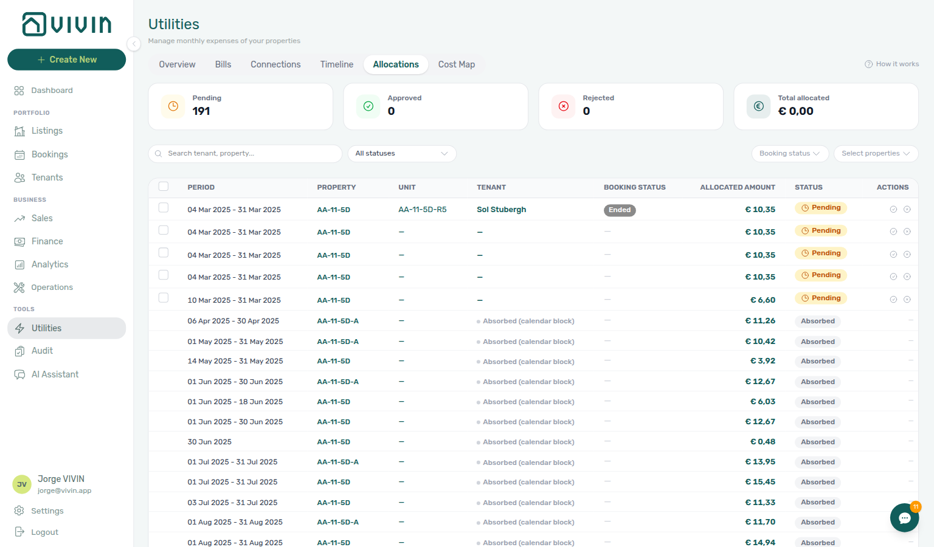Click the € 3,92 amount cell

(763, 361)
